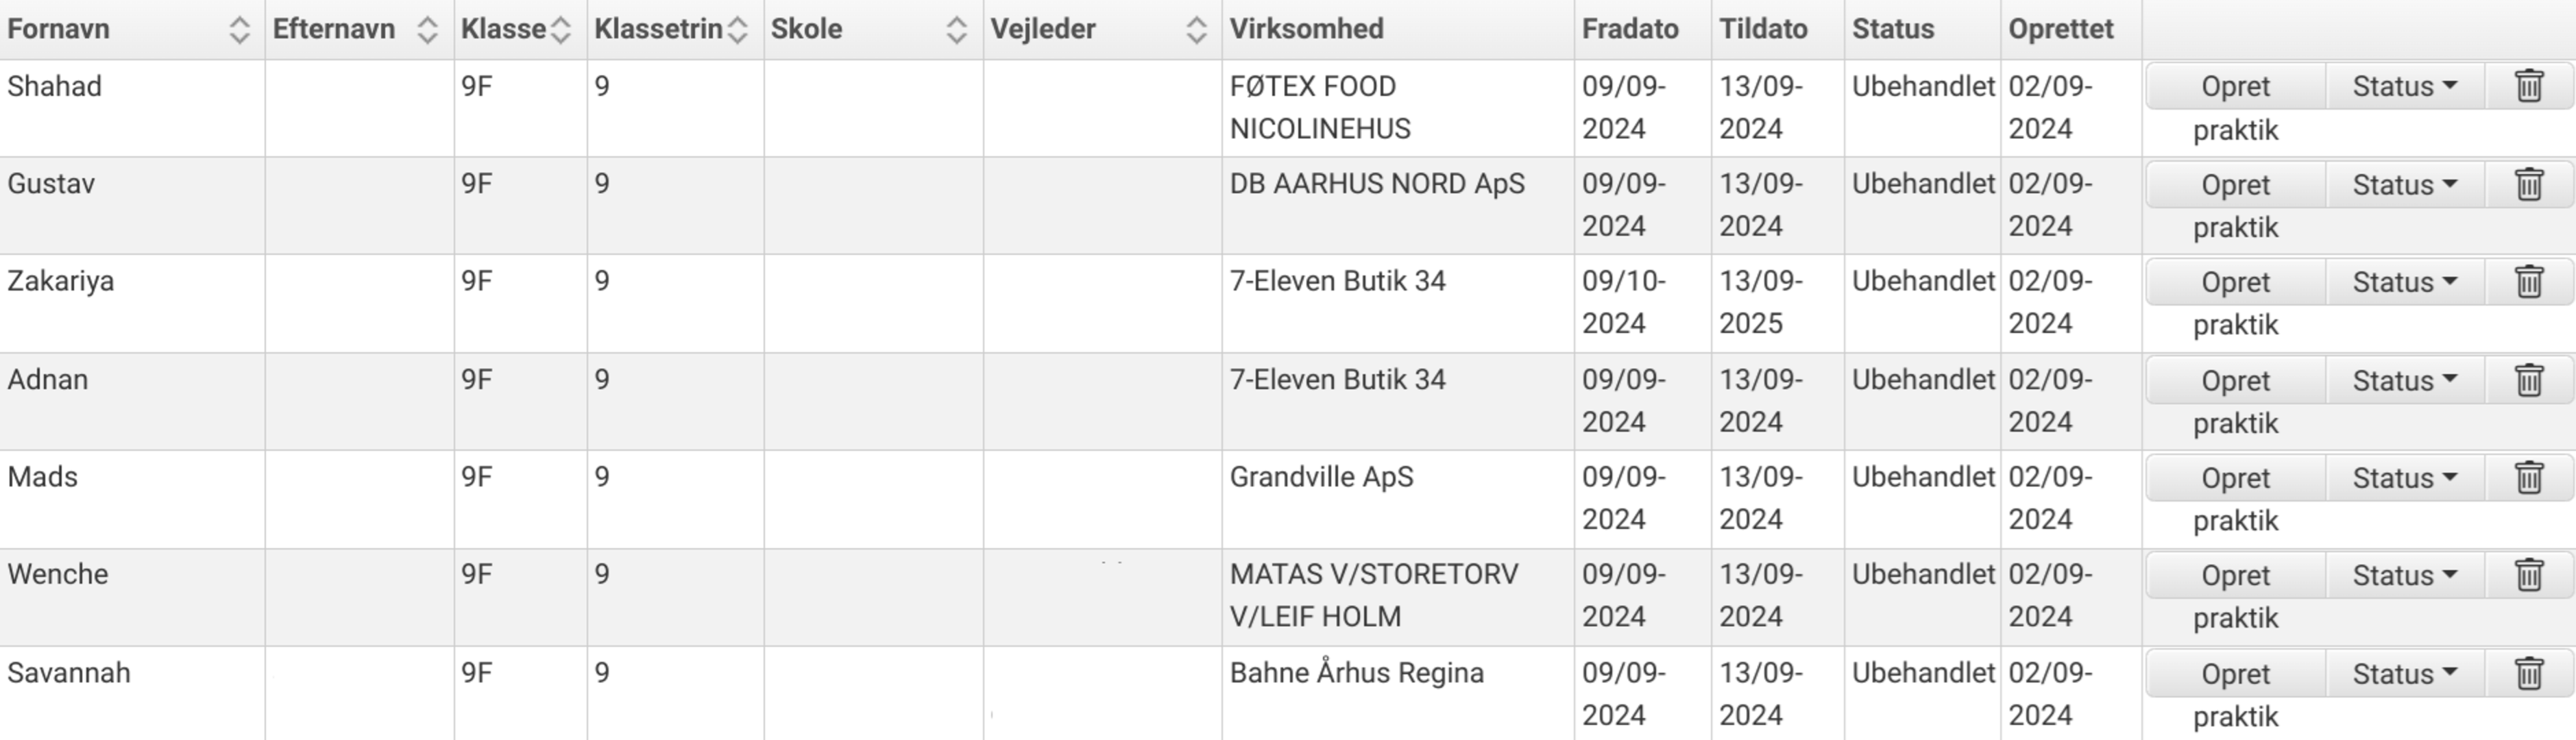This screenshot has height=740, width=2576.
Task: Click trash icon in Gustav's row
Action: (x=2529, y=184)
